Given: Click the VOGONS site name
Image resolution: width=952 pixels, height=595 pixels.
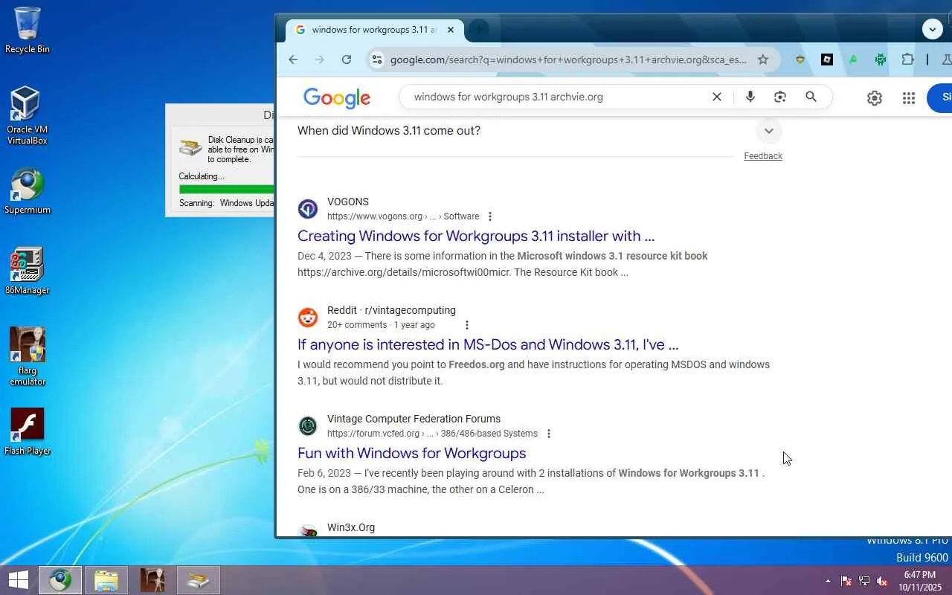Looking at the screenshot, I should (348, 202).
